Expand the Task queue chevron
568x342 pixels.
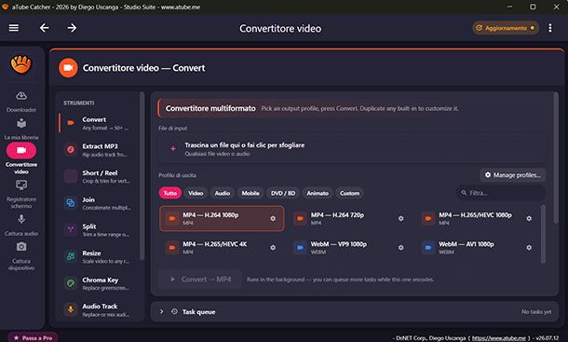(x=162, y=311)
